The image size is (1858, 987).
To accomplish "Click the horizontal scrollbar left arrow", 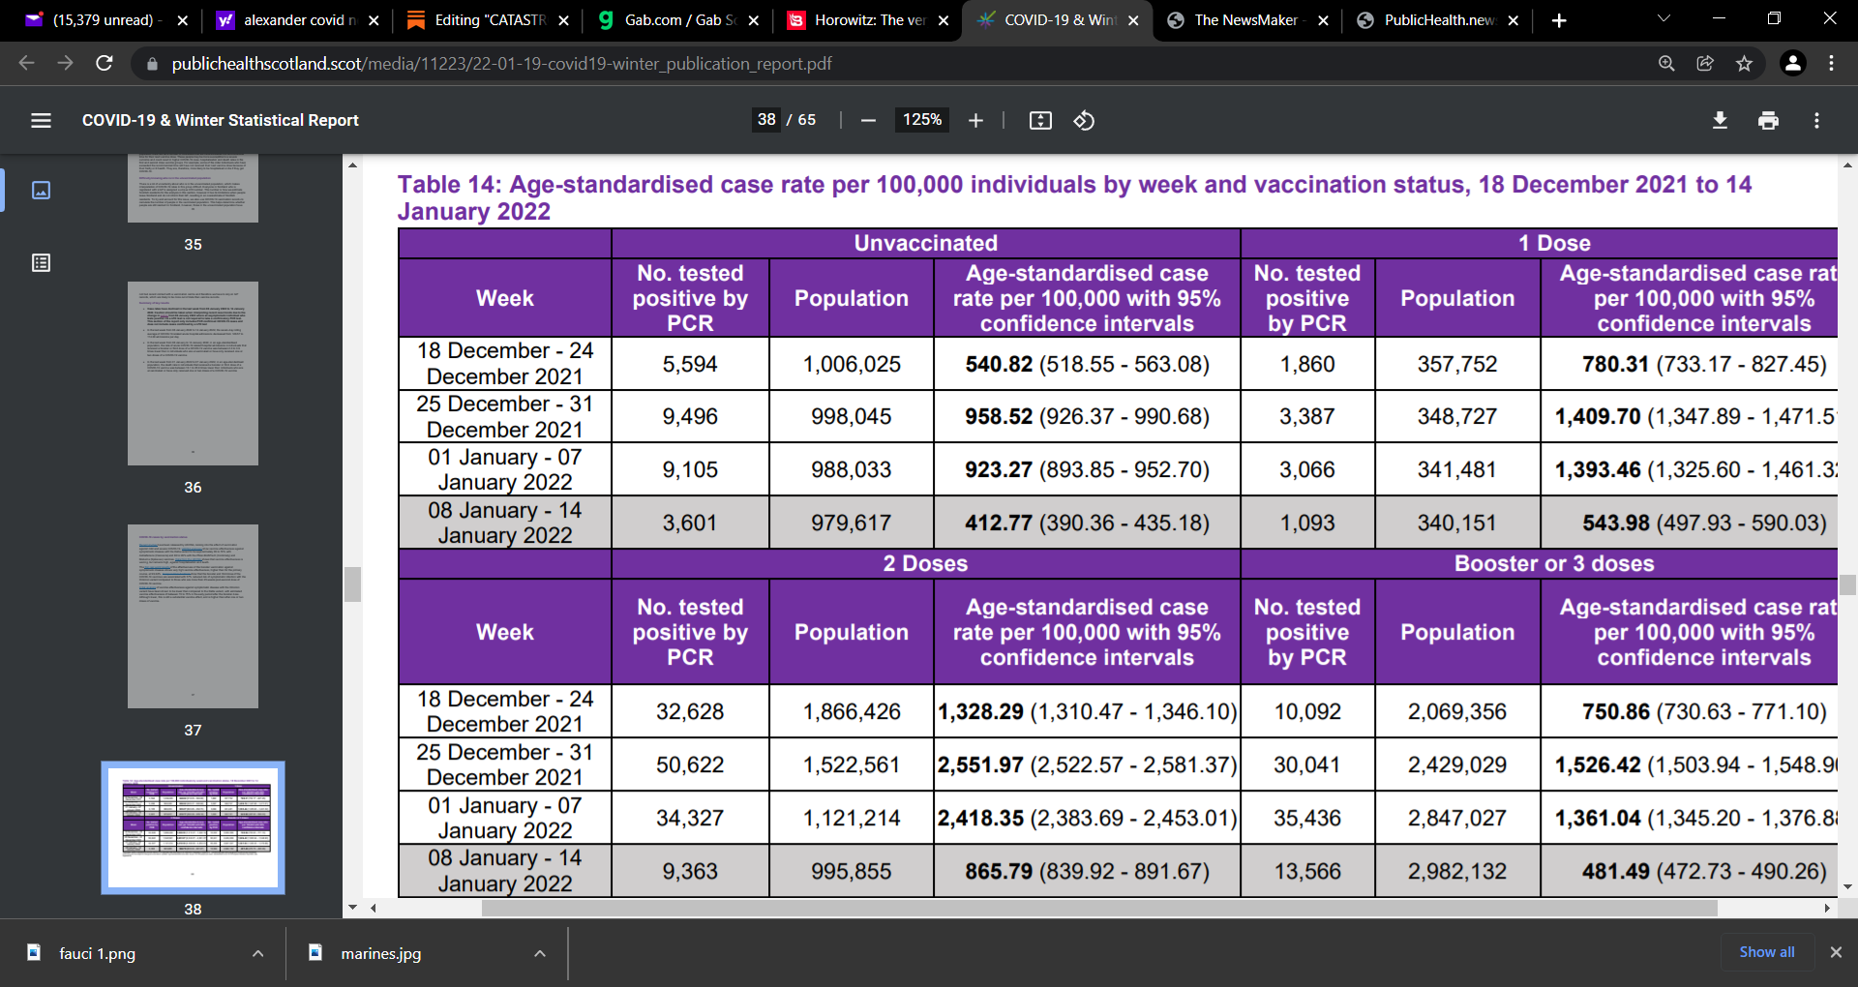I will [x=373, y=908].
